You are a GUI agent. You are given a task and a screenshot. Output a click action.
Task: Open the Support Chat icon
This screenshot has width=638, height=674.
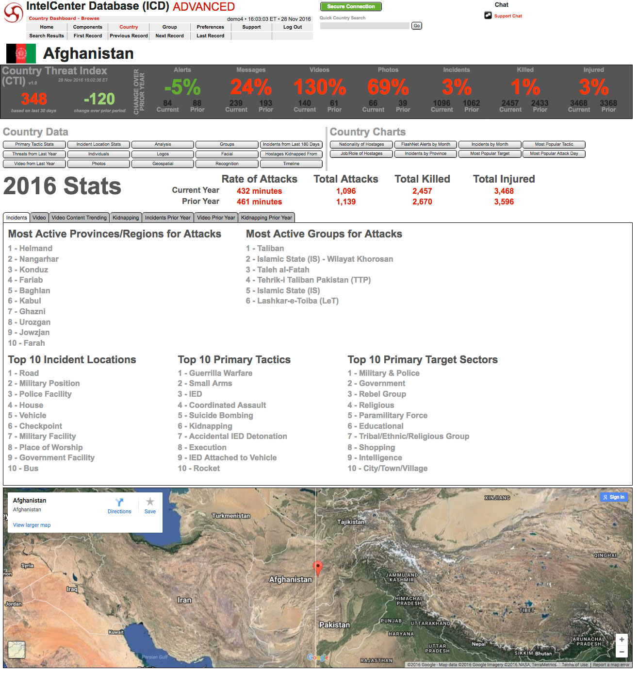click(488, 16)
